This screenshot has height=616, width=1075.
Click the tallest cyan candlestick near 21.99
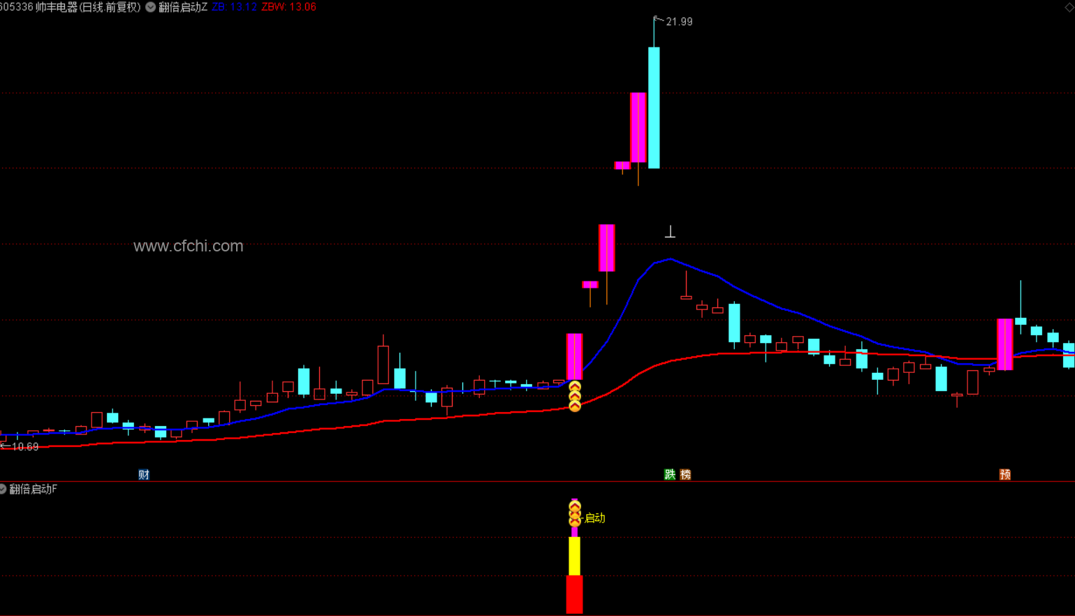[654, 108]
